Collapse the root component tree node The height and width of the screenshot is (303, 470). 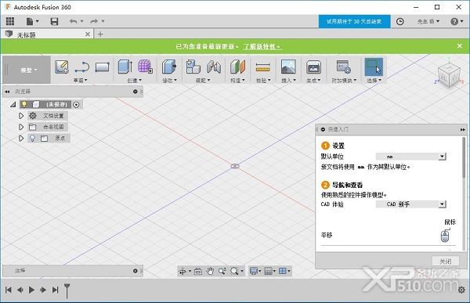(13, 105)
